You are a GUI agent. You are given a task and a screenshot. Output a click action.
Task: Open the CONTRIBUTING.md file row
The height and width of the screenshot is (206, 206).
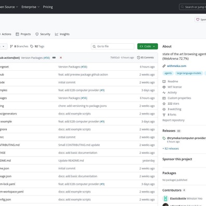(10, 145)
